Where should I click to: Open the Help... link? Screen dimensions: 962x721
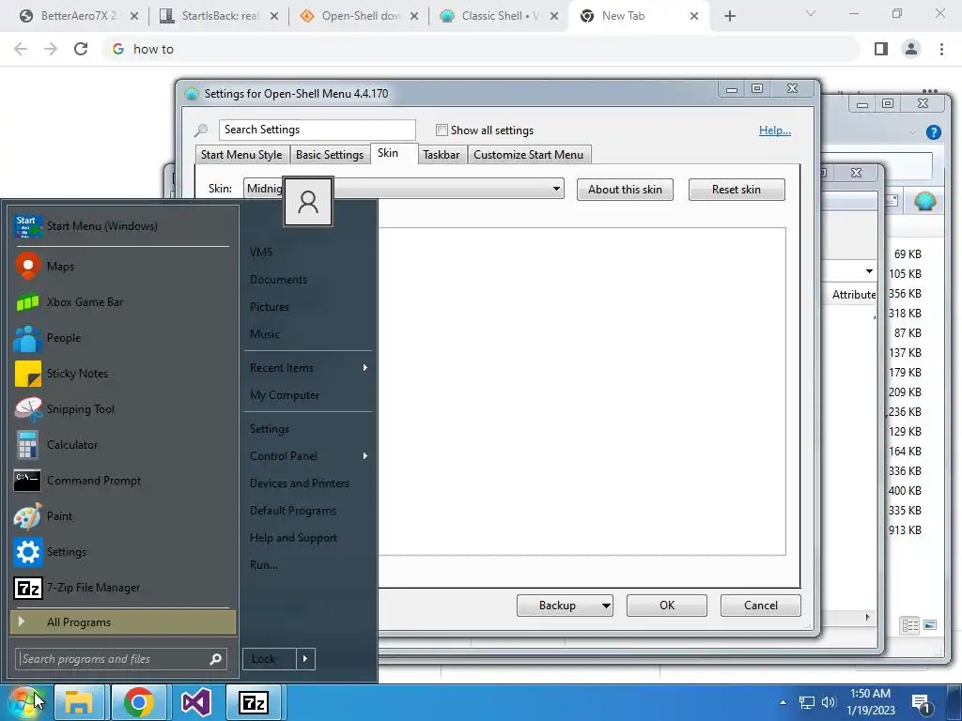pyautogui.click(x=775, y=130)
